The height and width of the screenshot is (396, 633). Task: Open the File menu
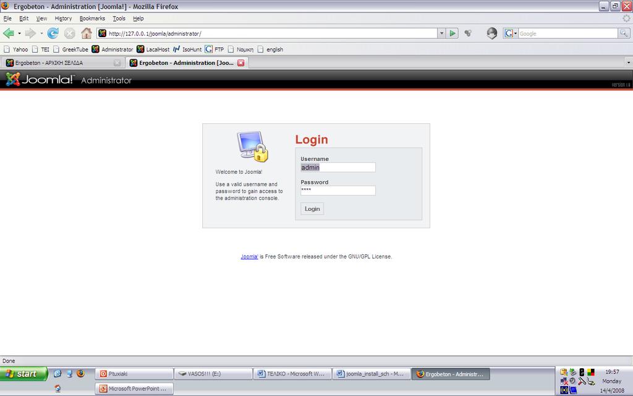tap(7, 19)
